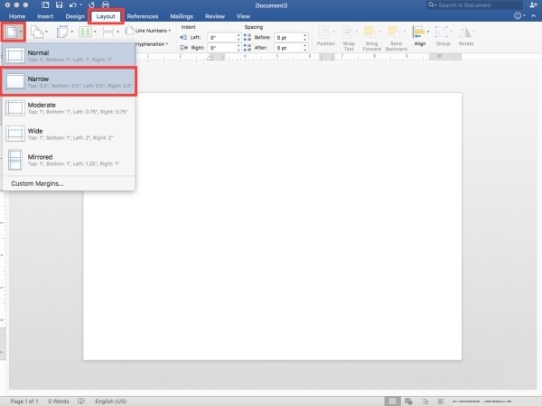Click the Left indent input field

222,37
